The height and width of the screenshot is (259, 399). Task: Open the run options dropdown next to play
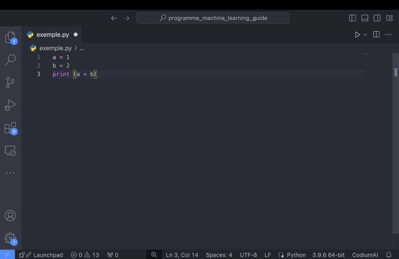click(x=365, y=34)
